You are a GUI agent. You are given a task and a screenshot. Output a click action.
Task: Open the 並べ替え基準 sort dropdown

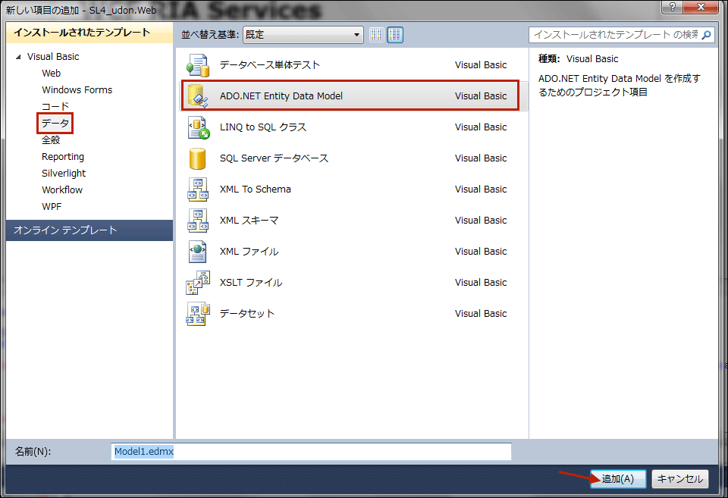(303, 35)
